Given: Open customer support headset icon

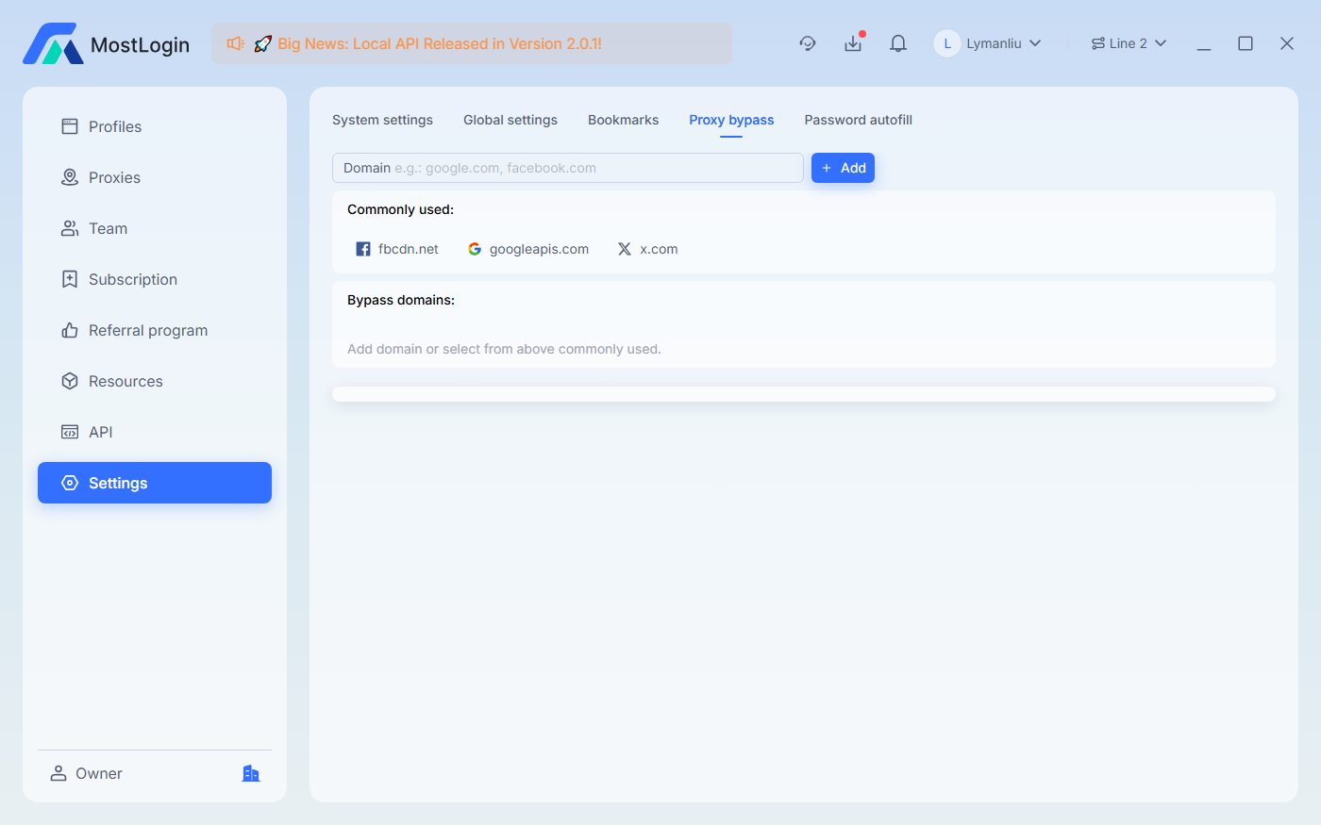Looking at the screenshot, I should [x=808, y=43].
